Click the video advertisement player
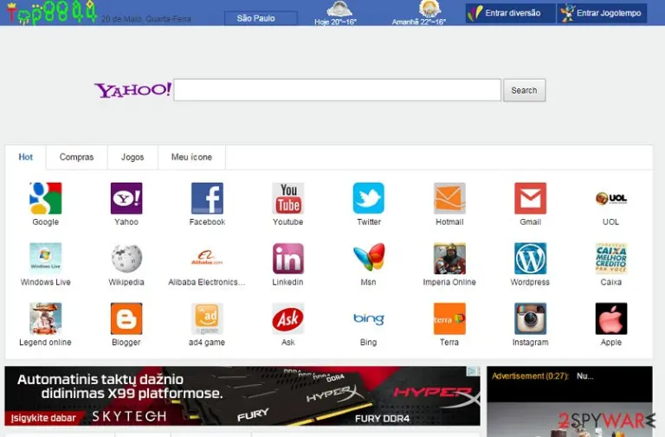Viewport: 665px width, 437px height. [x=570, y=402]
